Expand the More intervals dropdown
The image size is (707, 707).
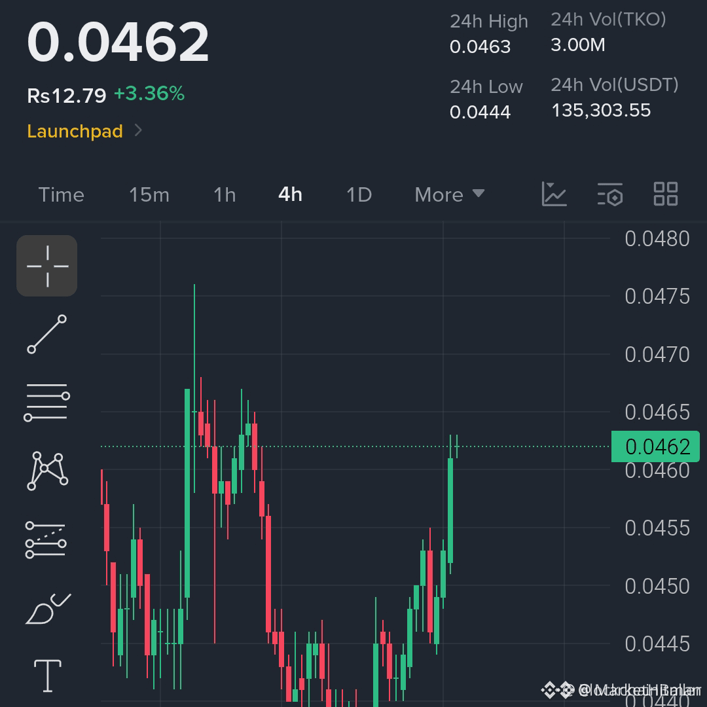[x=450, y=195]
